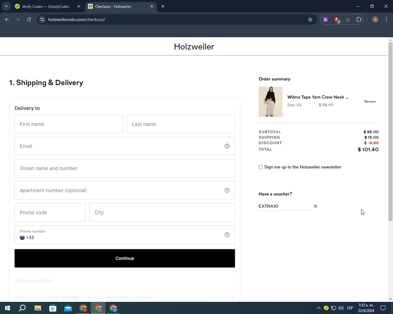The height and width of the screenshot is (314, 393).
Task: Show hidden system tray icons
Action: tap(319, 308)
